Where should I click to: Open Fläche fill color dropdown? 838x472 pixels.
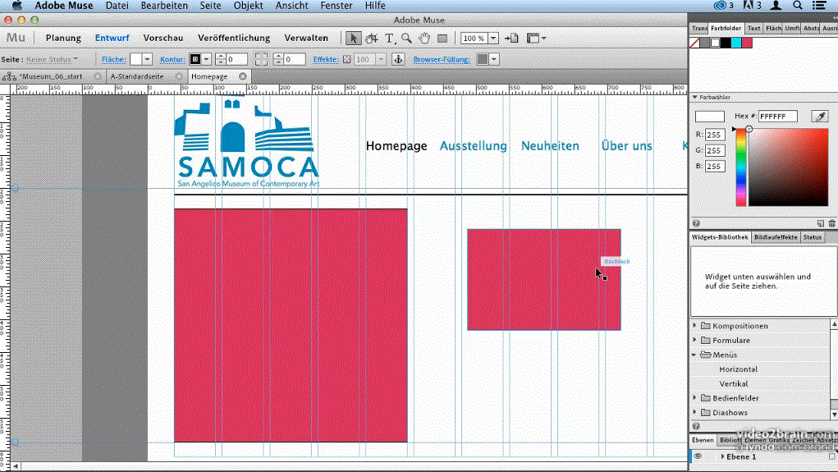pos(147,59)
